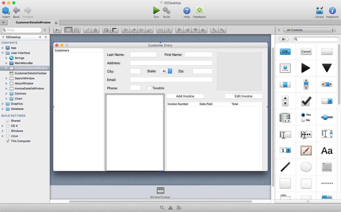Click the warning triangle icon in status bar

(170, 208)
